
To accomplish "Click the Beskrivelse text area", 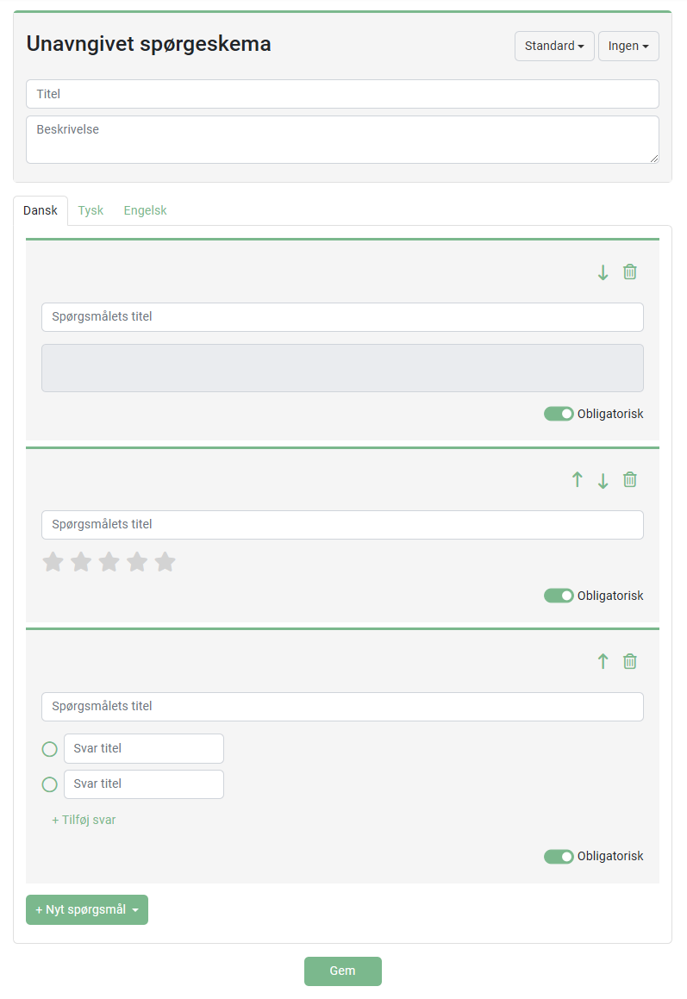I will pos(342,140).
